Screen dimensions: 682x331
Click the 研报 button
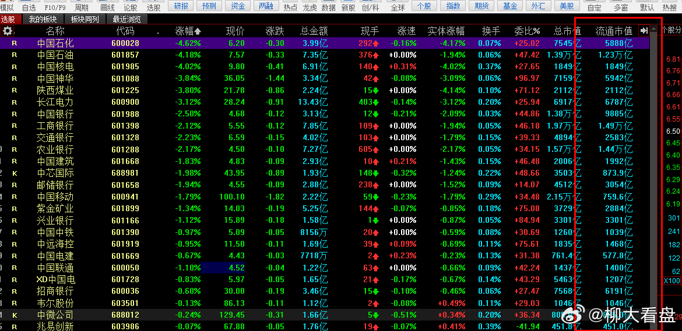(x=181, y=6)
